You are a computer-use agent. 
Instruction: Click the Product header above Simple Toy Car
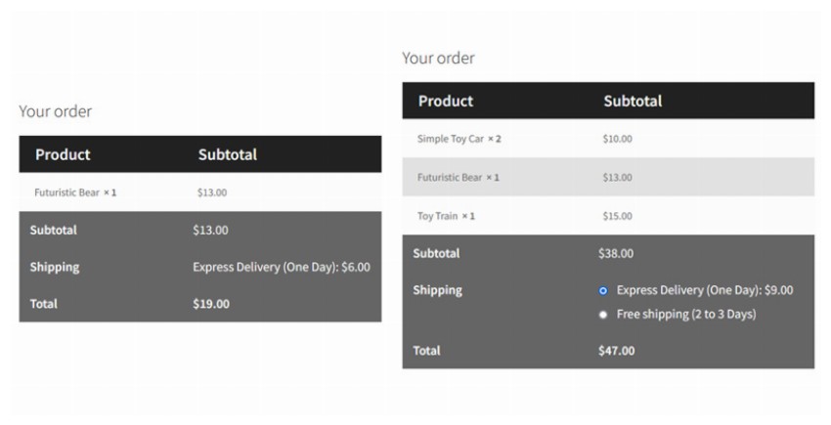pyautogui.click(x=446, y=101)
